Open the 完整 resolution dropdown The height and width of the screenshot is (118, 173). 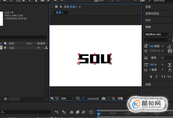[x=120, y=98]
